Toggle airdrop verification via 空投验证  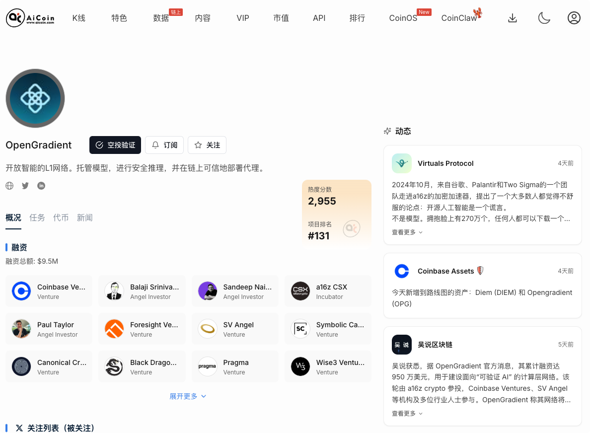[x=115, y=145]
